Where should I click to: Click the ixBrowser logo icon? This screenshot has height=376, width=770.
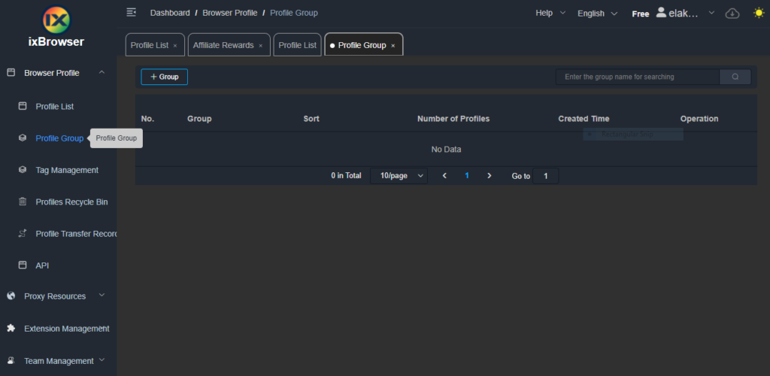click(x=58, y=18)
